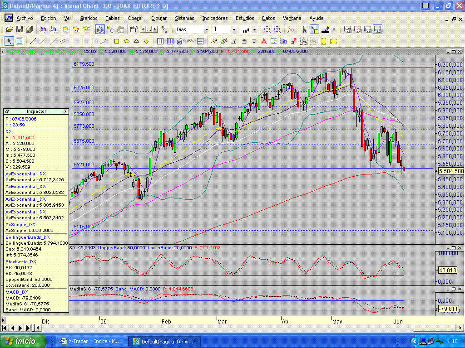Toggle the cyan rectangle window tool
465x348 pixels.
point(19,41)
